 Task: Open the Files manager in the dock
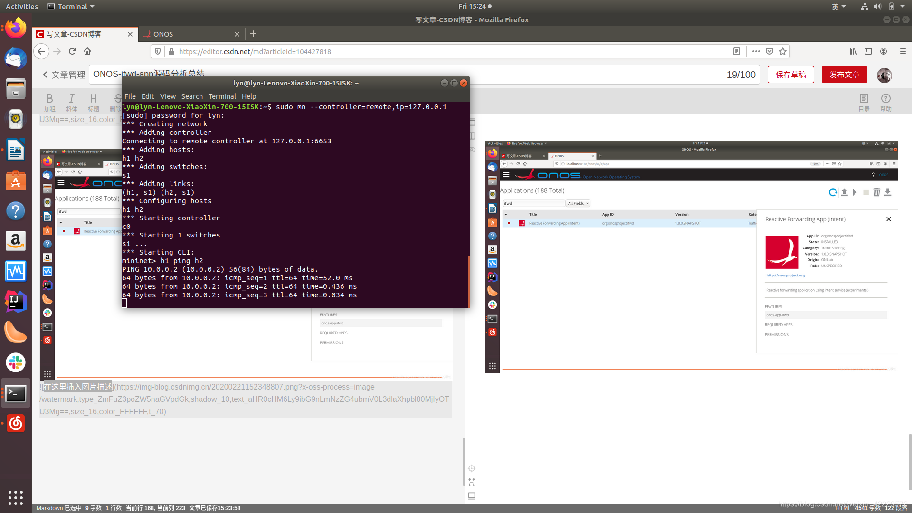16,88
